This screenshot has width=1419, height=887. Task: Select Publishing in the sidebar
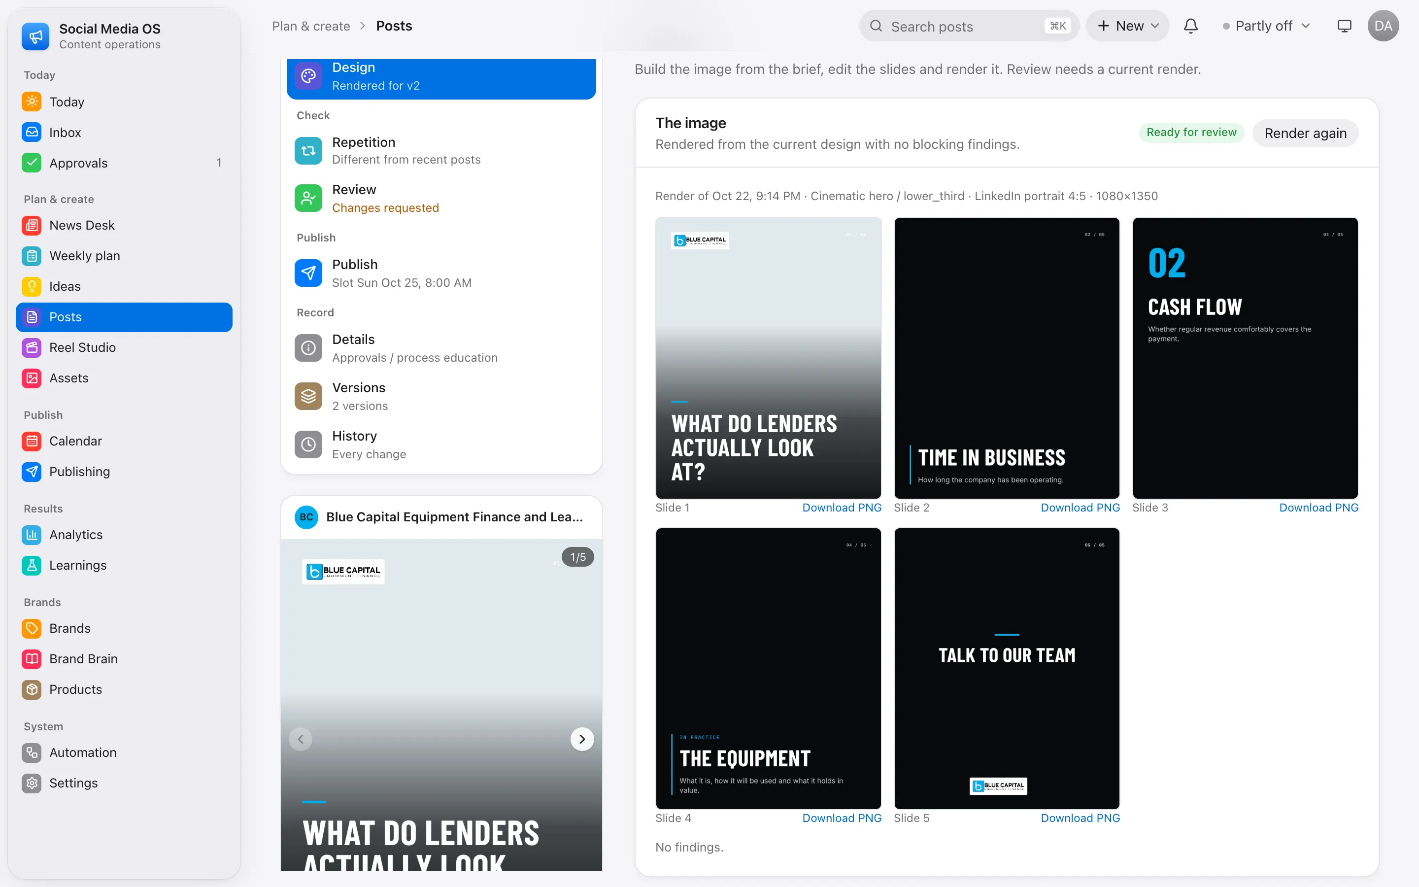click(x=124, y=472)
